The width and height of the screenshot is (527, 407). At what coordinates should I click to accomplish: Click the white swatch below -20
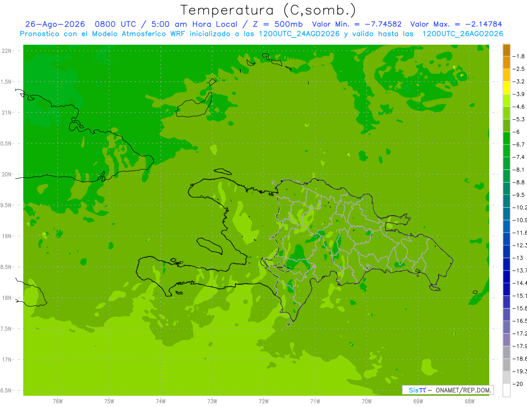pos(506,390)
